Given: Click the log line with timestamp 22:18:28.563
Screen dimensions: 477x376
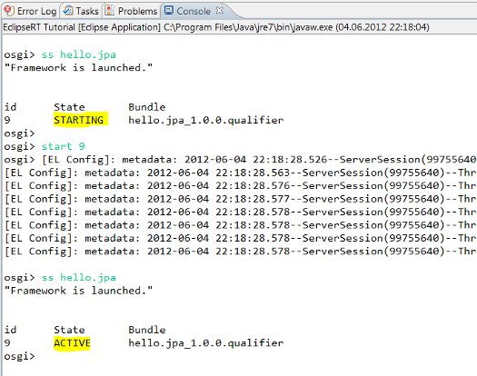Looking at the screenshot, I should point(241,173).
